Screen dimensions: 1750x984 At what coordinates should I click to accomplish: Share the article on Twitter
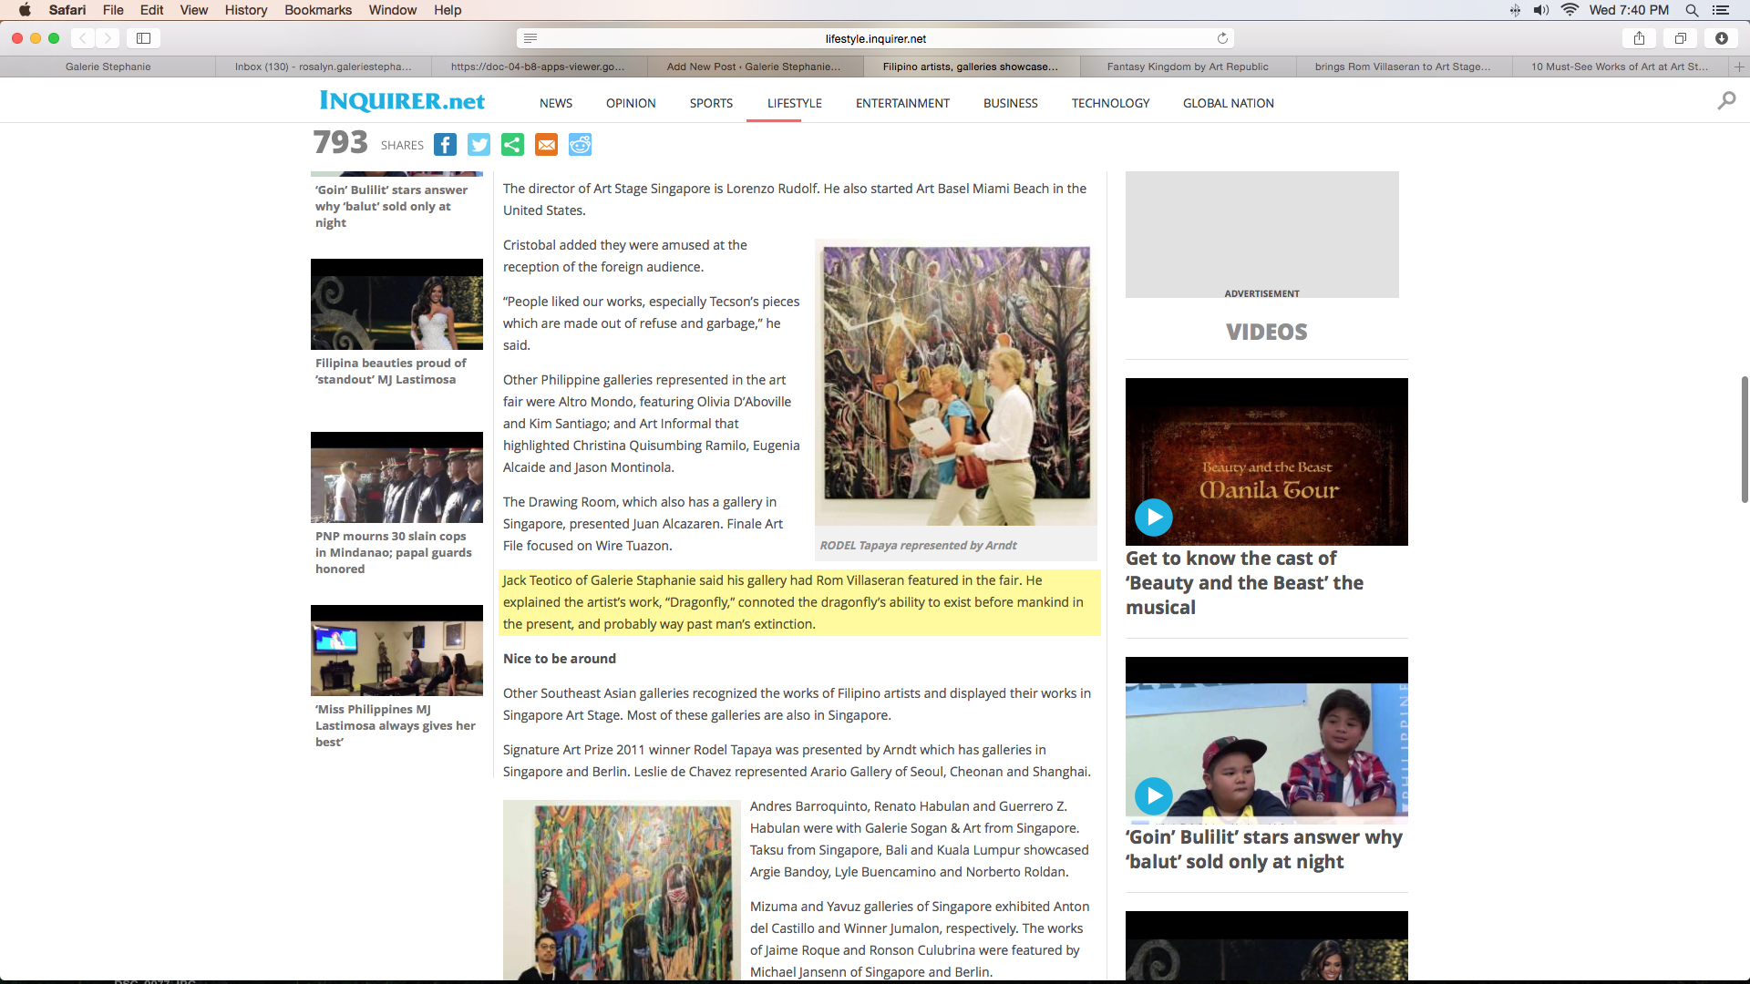(479, 144)
